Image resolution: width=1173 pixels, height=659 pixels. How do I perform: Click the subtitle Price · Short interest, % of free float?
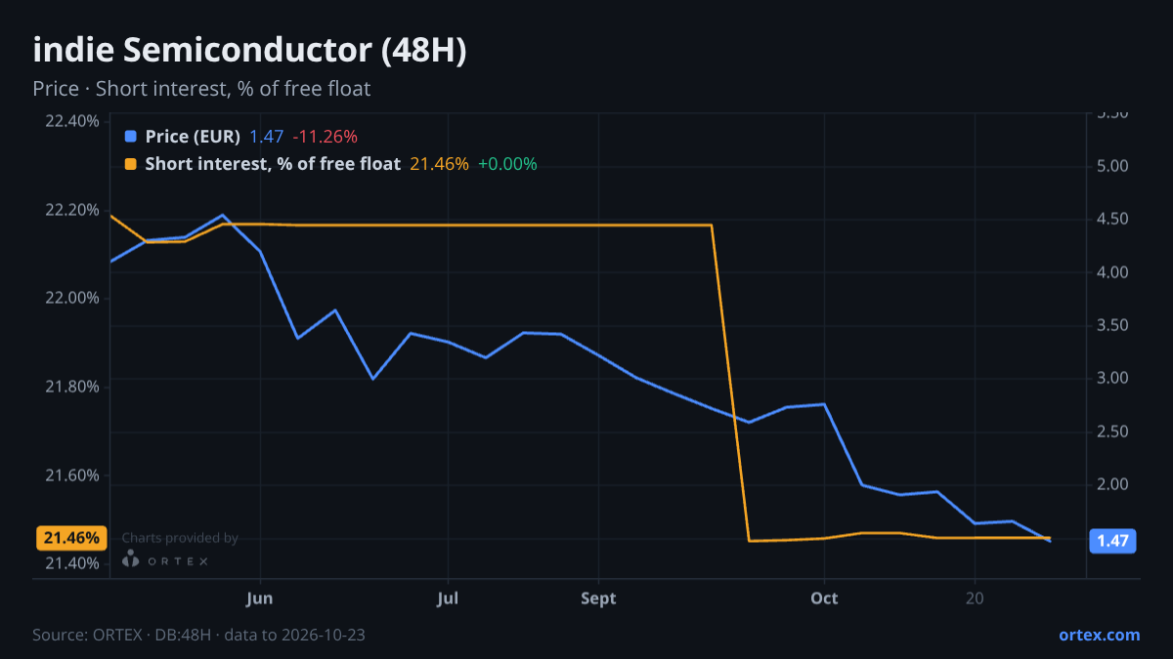click(x=201, y=89)
